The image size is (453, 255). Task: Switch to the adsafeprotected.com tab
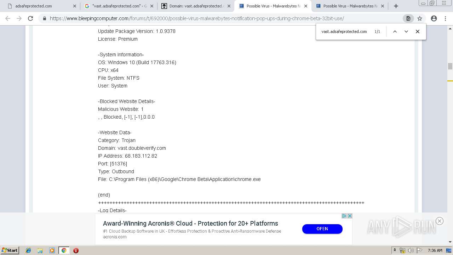(39, 6)
